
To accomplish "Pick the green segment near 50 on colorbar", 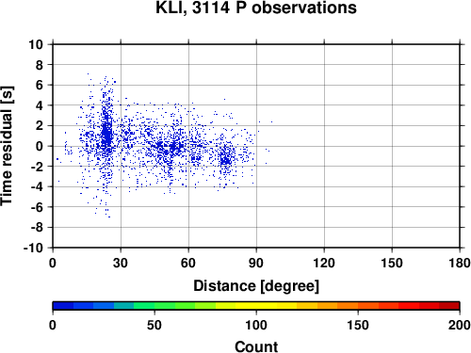I will (154, 306).
